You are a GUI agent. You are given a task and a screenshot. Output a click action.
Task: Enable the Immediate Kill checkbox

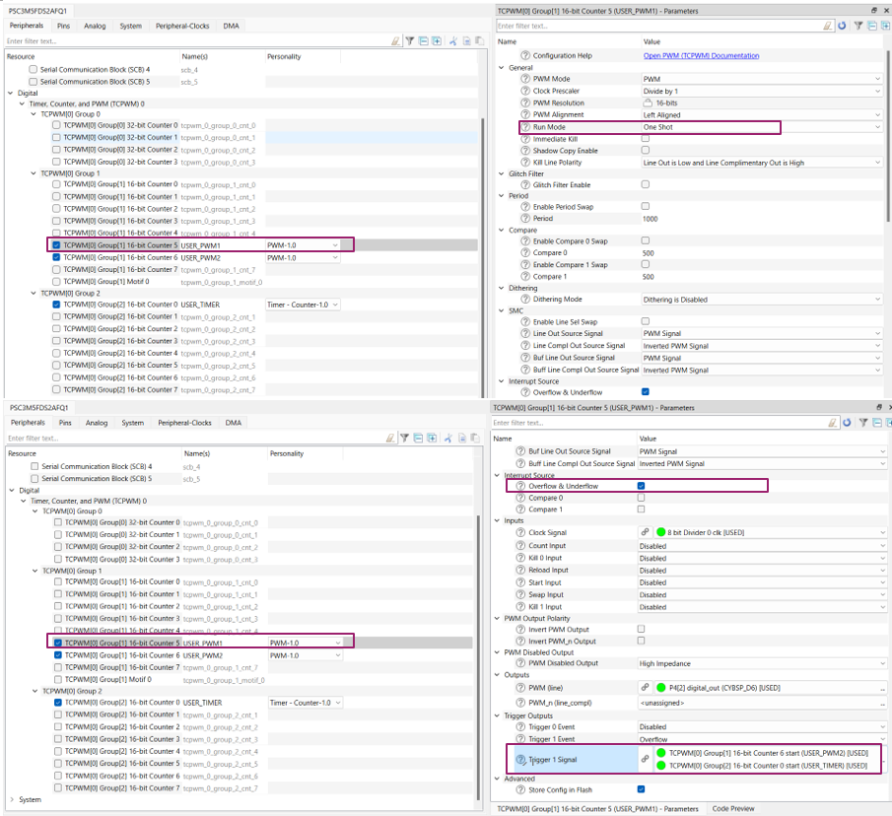coord(646,139)
